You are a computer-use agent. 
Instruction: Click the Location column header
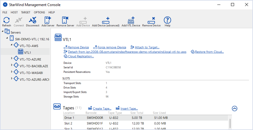pos(69,113)
